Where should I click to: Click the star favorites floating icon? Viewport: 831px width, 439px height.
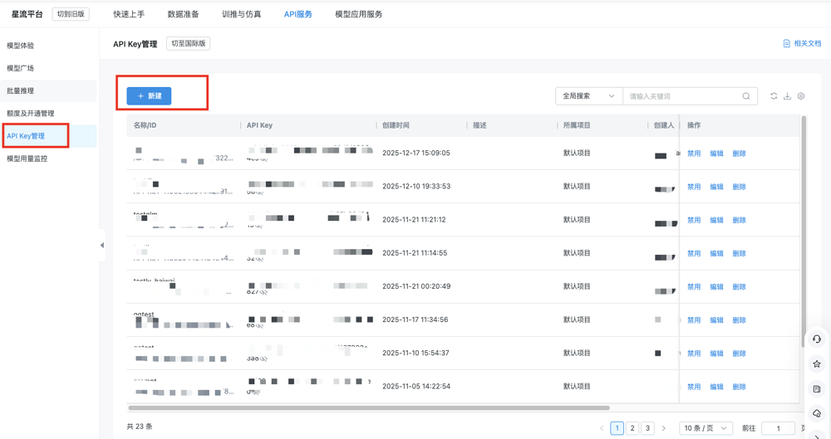(817, 364)
